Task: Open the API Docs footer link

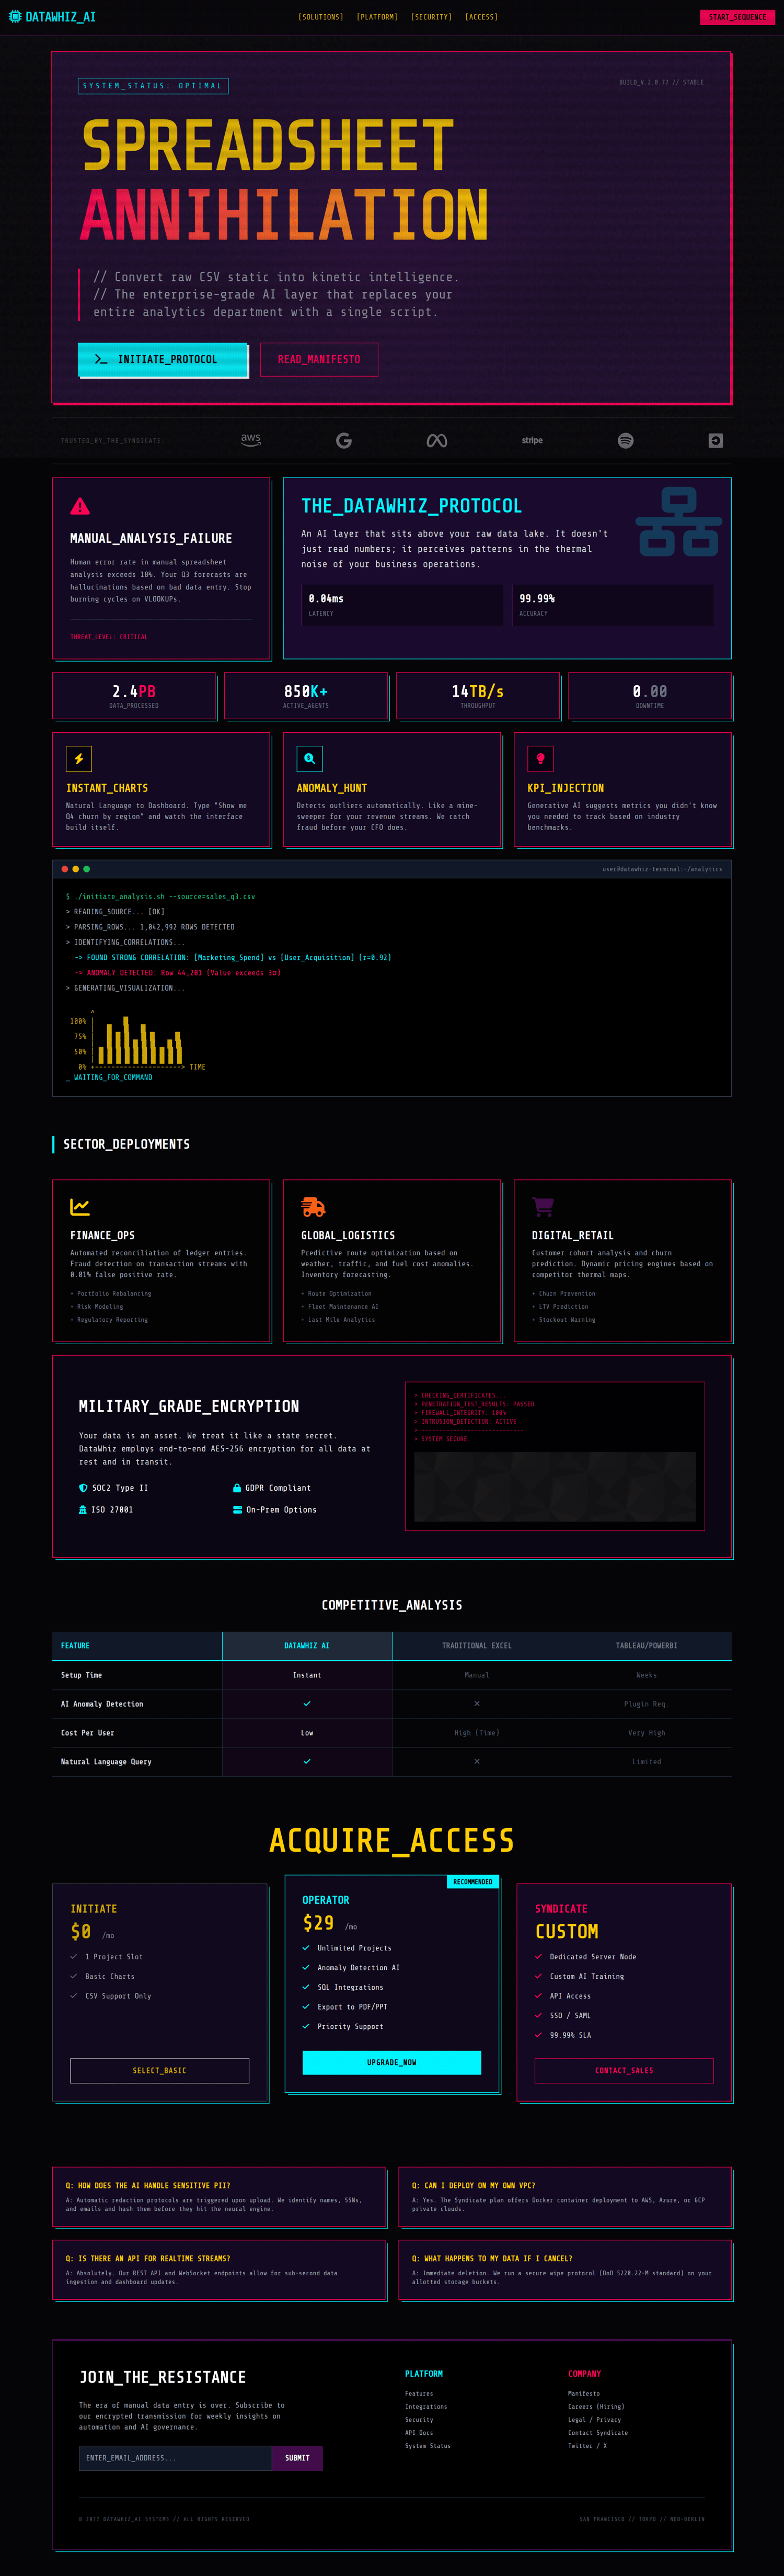Action: [419, 2433]
